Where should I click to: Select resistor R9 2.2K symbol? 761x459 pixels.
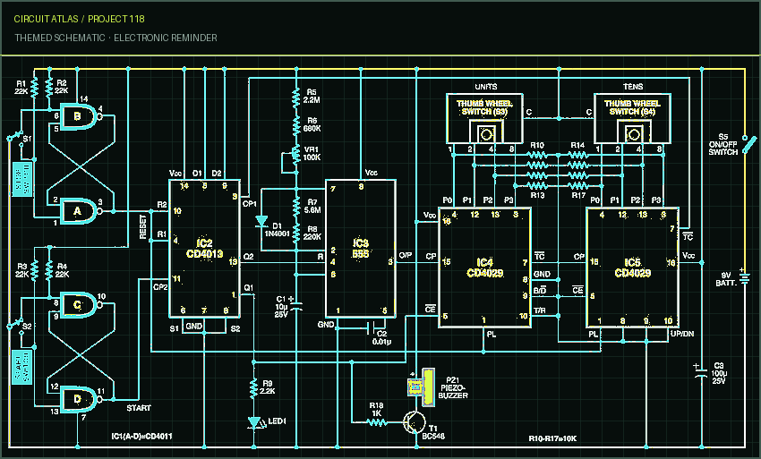pyautogui.click(x=254, y=388)
